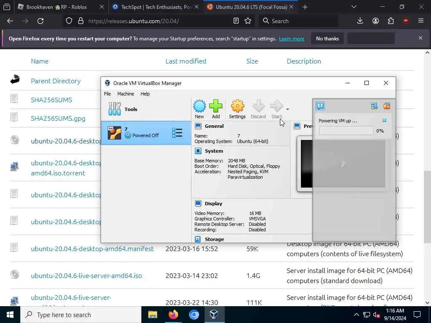Open the Parent Directory link
Image resolution: width=431 pixels, height=323 pixels.
pyautogui.click(x=56, y=81)
